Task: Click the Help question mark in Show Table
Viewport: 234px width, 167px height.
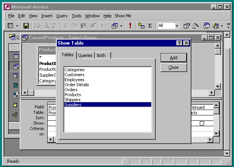Action: (179, 43)
